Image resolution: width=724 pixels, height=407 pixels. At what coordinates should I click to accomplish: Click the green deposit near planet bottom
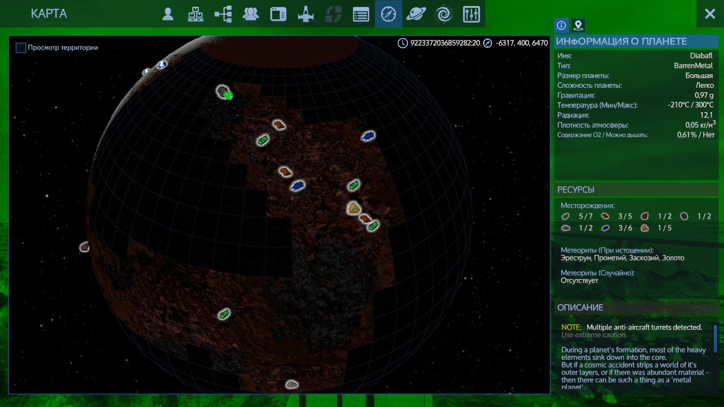tap(224, 314)
